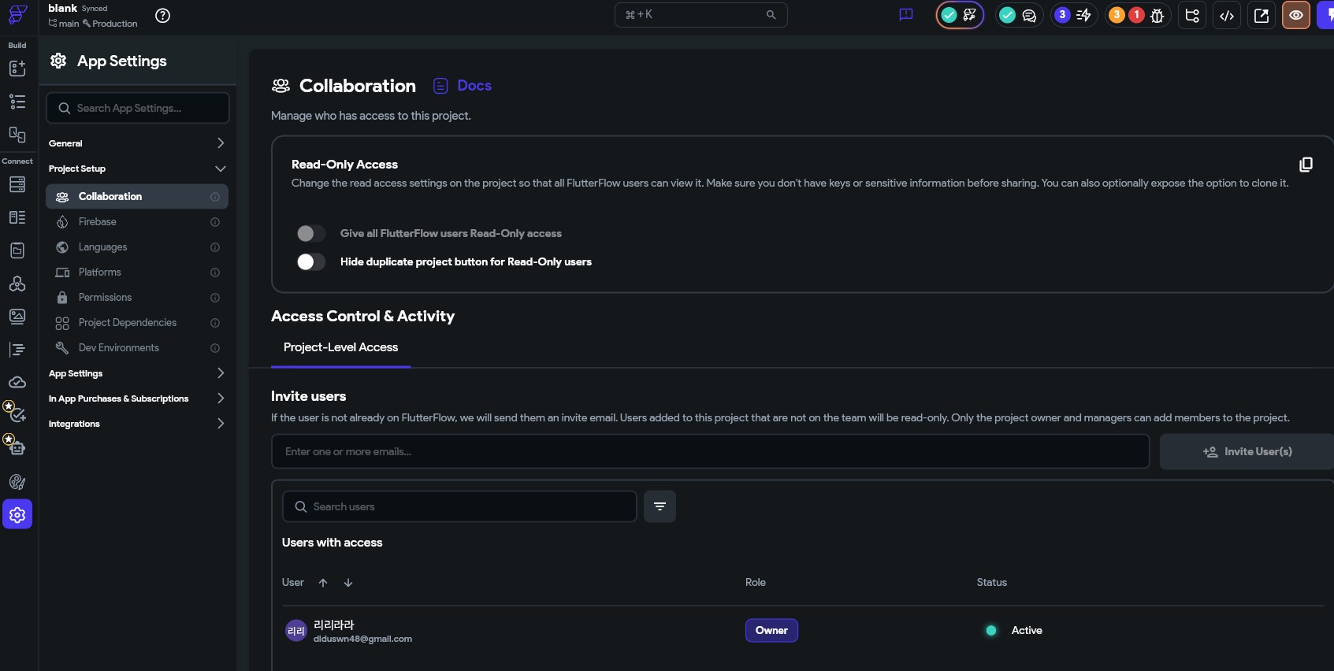
Task: Open the Storyboard linked-pages icon
Action: (17, 135)
